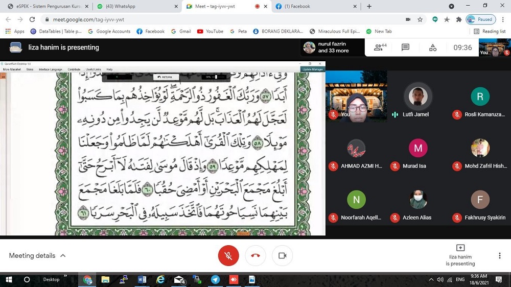
Task: Open the activities shapes icon
Action: tap(433, 47)
